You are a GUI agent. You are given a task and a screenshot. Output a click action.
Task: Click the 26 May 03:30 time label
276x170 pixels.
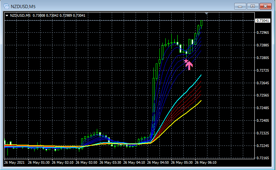[110, 163]
